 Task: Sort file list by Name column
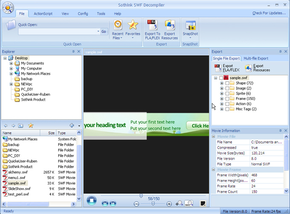tap(21, 133)
